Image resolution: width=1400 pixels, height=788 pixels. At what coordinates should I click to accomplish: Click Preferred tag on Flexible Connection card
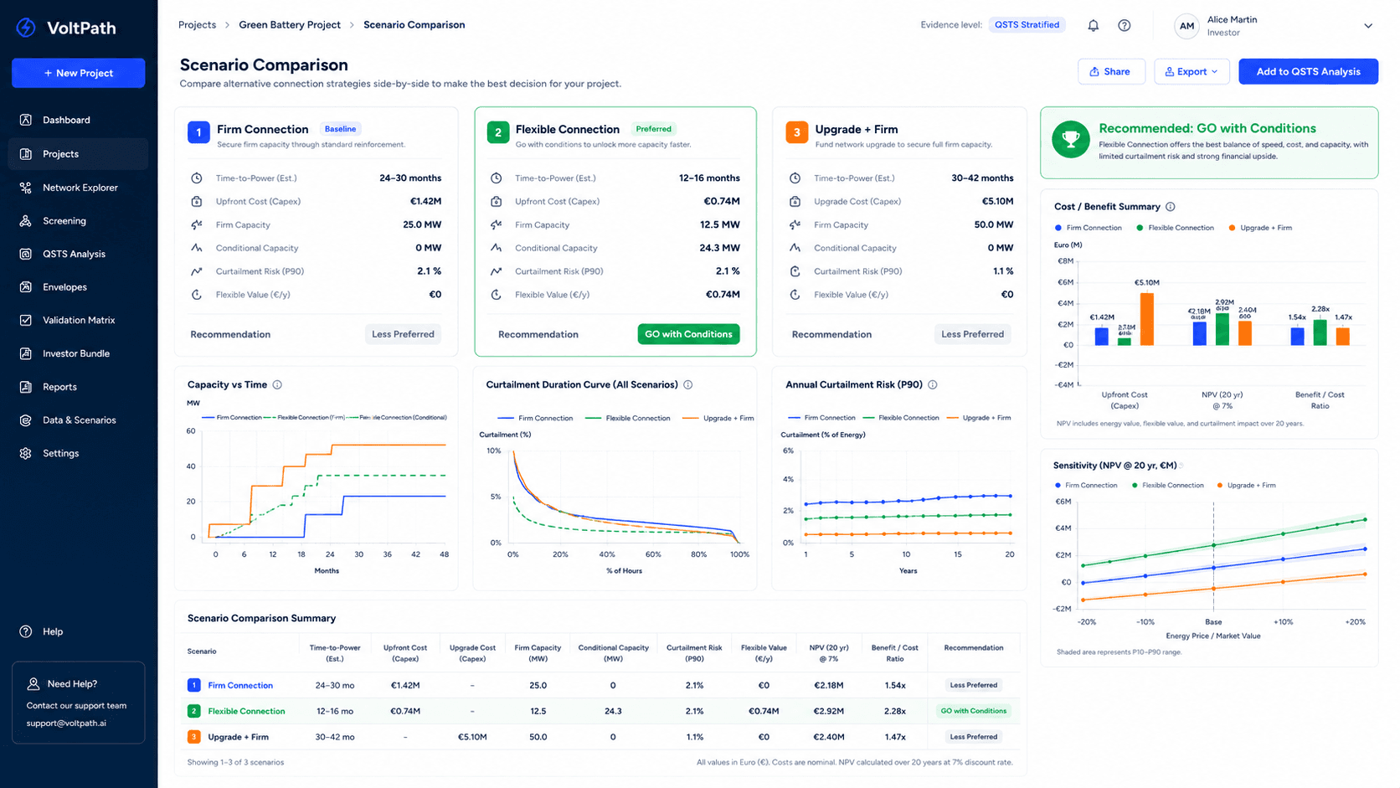click(653, 129)
